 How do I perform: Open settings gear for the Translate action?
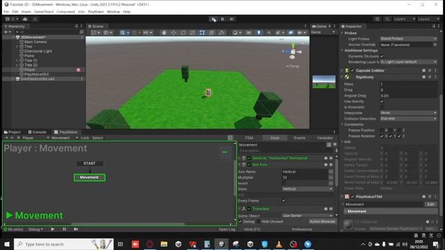tap(331, 209)
